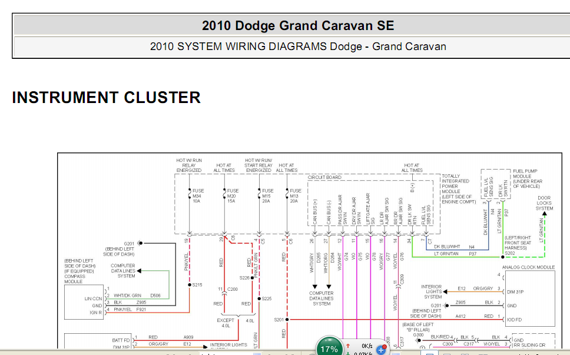The image size is (570, 355).
Task: Click the S201 splice node
Action: tap(287, 320)
